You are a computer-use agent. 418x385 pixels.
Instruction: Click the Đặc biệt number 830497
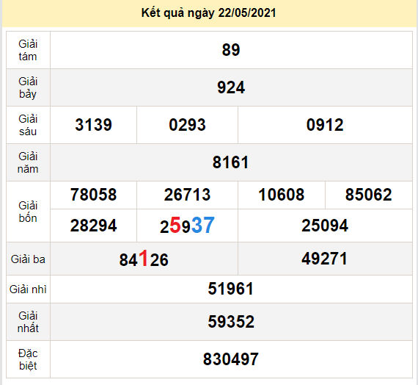[x=231, y=359]
